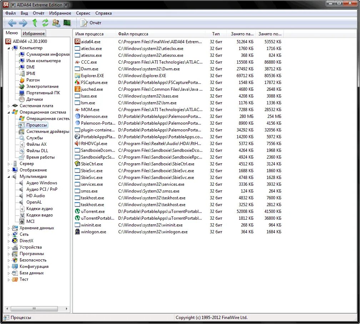Go back with the blue left arrow

click(12, 23)
